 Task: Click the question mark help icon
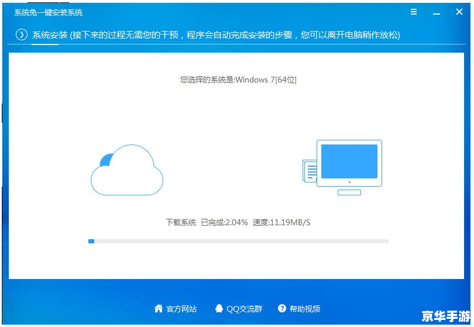tap(281, 308)
